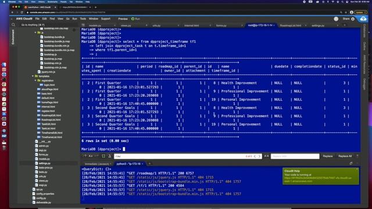
Task: Open the preferences gear icon next to Share
Action: point(353,19)
